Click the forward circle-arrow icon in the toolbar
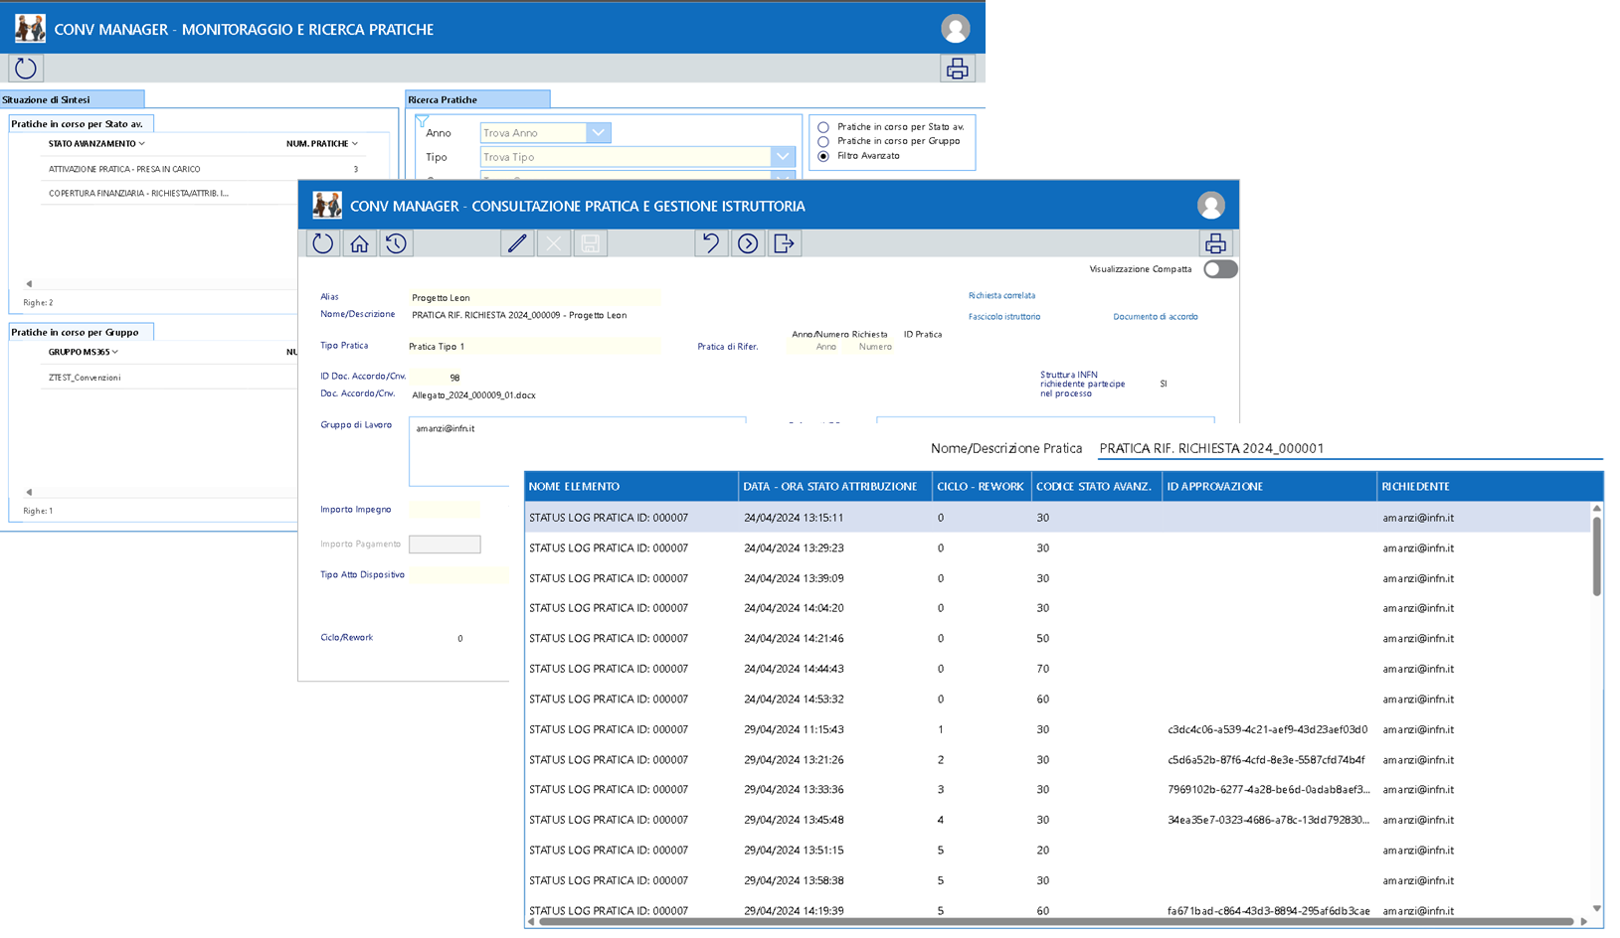1620x938 pixels. click(x=748, y=242)
